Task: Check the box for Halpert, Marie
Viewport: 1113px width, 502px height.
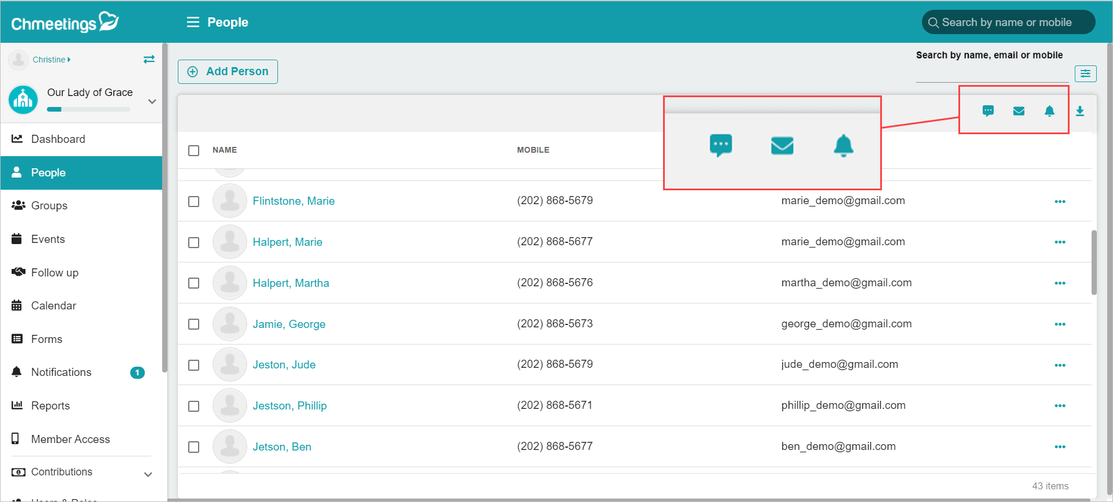Action: point(194,242)
